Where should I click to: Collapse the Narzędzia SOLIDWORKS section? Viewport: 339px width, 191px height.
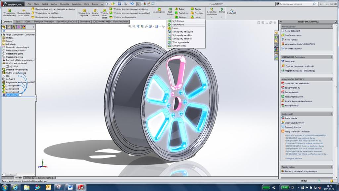coord(331,79)
